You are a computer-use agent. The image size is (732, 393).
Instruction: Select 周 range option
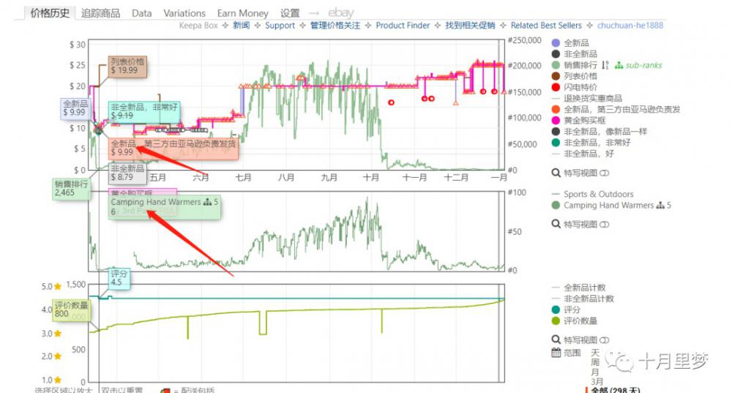tap(594, 362)
